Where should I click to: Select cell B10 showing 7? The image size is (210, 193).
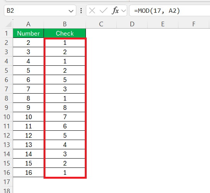point(65,117)
